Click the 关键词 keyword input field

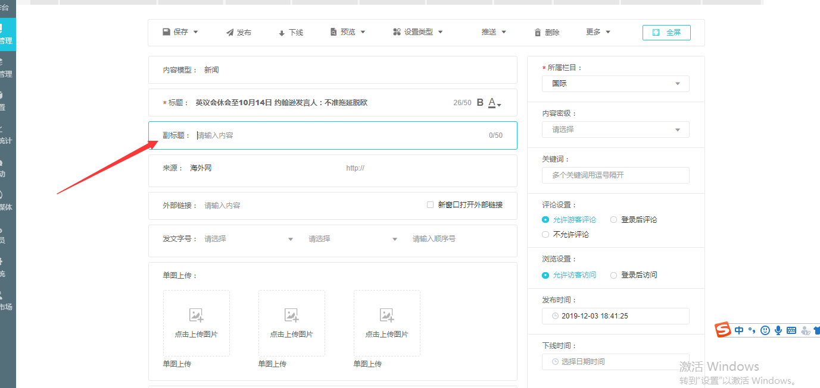click(615, 175)
